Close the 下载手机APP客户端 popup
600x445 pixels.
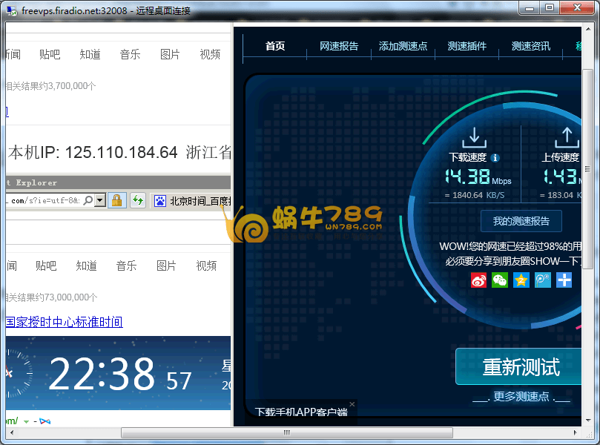point(352,404)
